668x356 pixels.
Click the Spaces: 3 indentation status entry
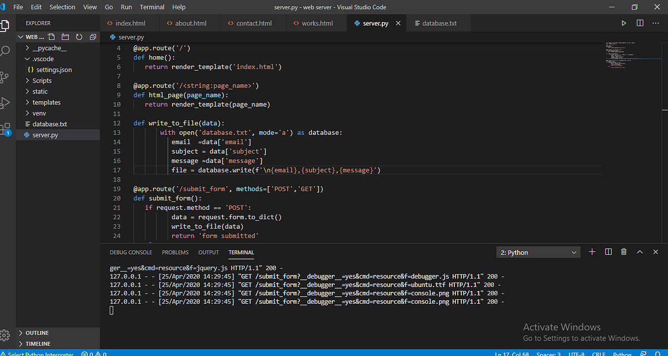tap(548, 354)
